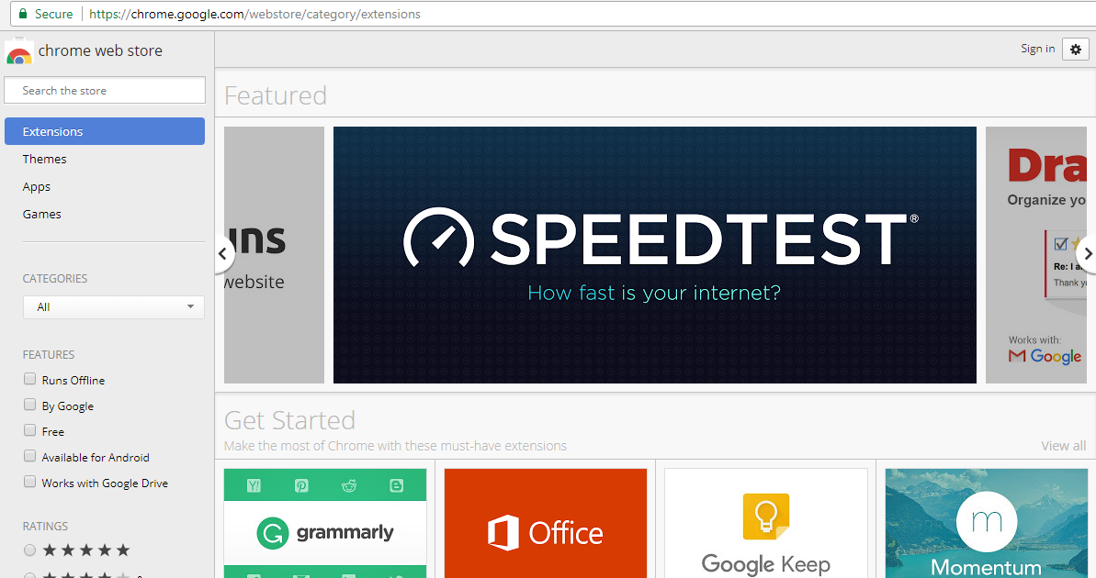
Task: Tick the Free feature checkbox
Action: point(29,430)
